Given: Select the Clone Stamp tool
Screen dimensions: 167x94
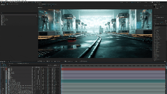Looking at the screenshot, I should [x=22, y=2].
